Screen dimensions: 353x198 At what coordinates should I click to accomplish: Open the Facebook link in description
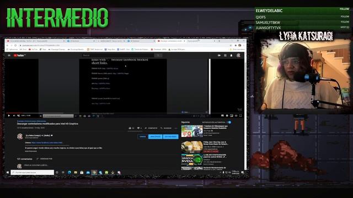pyautogui.click(x=47, y=142)
